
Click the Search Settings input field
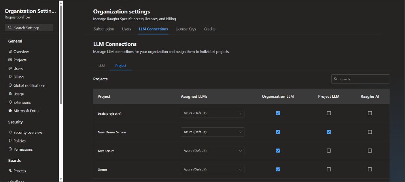[x=29, y=28]
